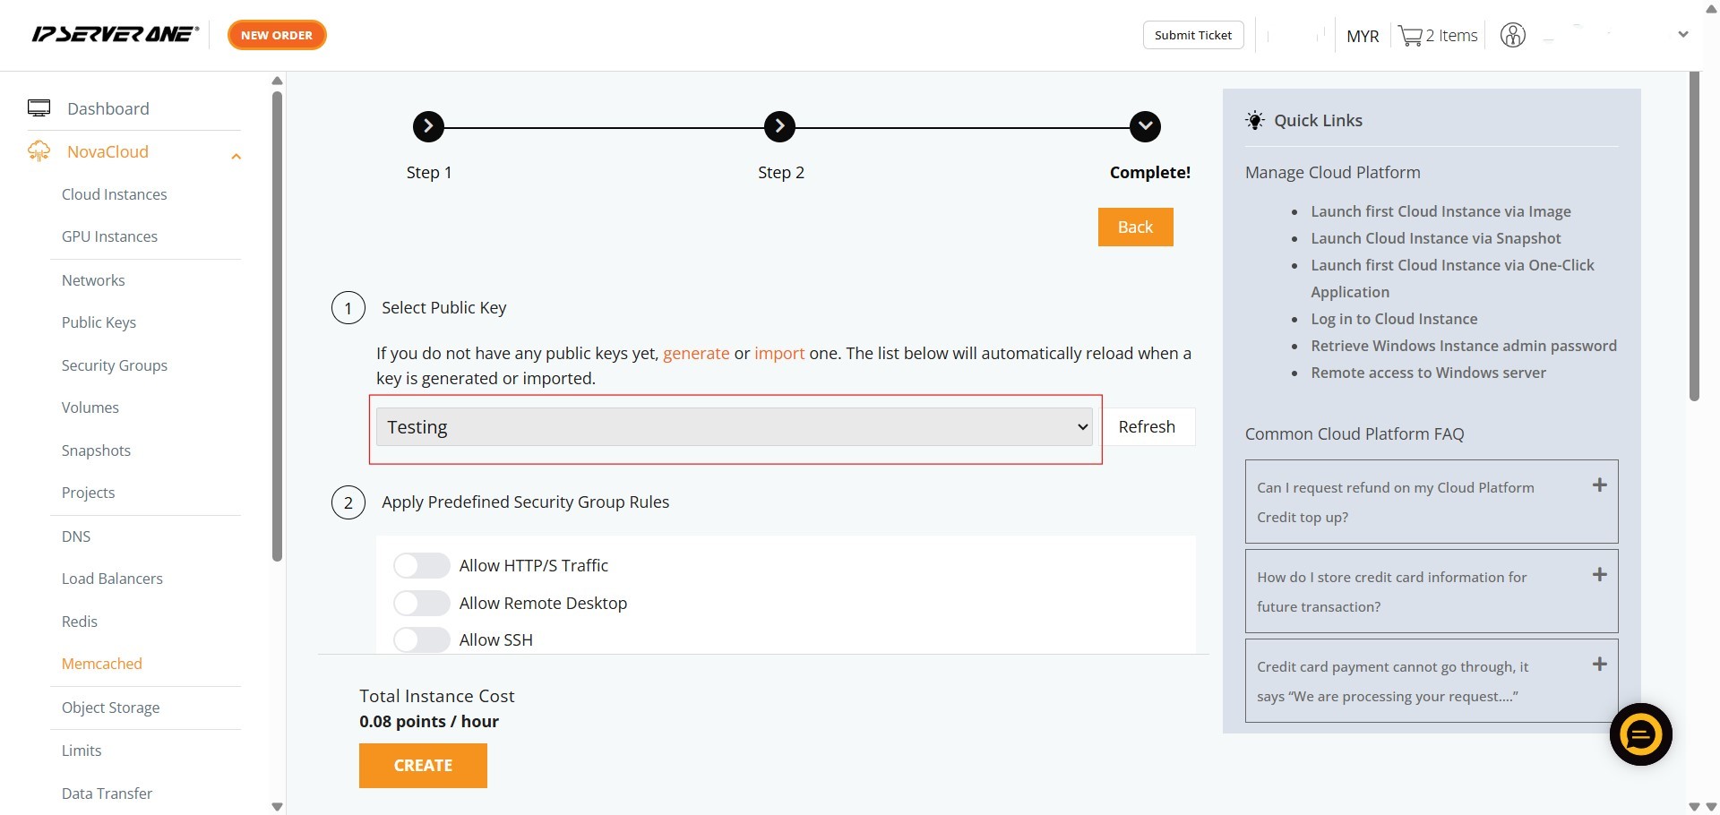Click the Complete step circle icon
This screenshot has width=1720, height=815.
(x=1145, y=127)
